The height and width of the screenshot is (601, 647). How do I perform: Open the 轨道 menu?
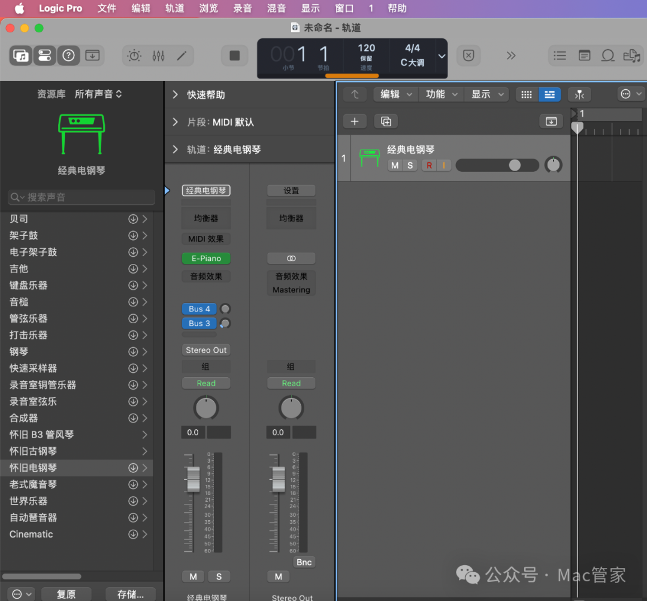coord(174,8)
